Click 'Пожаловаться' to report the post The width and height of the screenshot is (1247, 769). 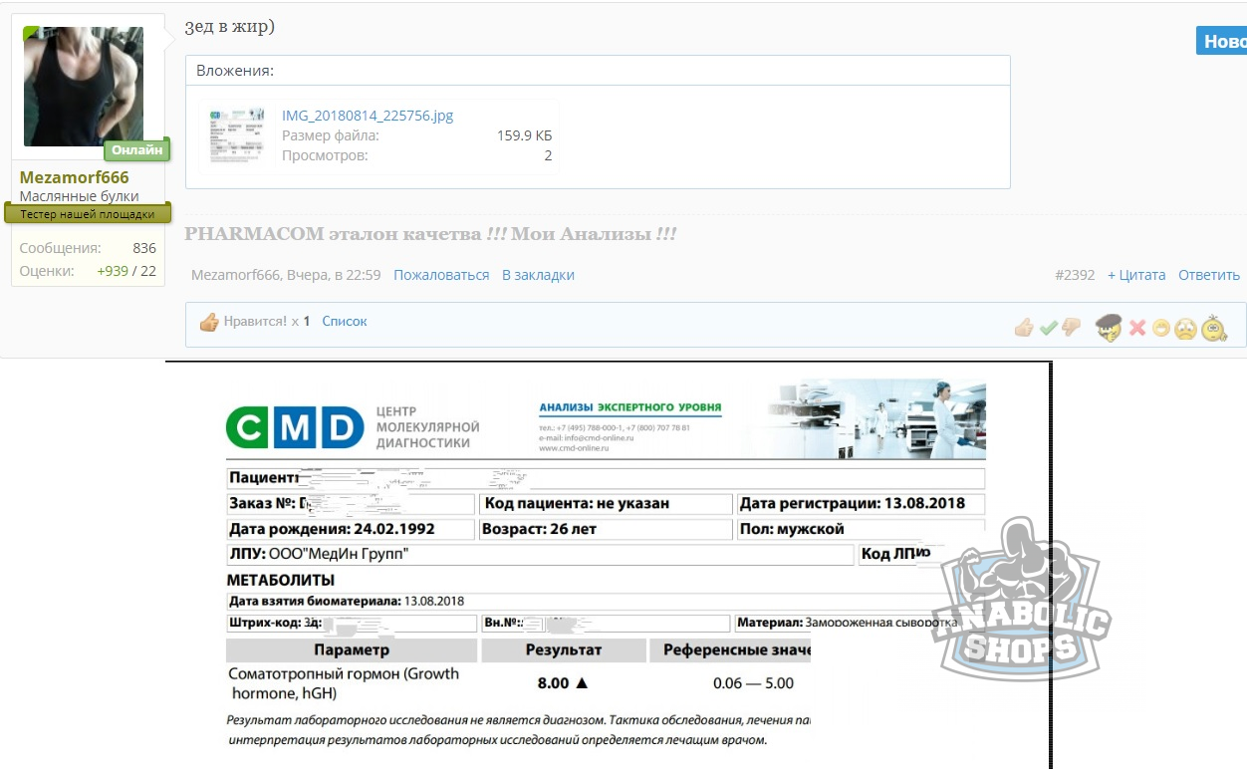point(441,275)
